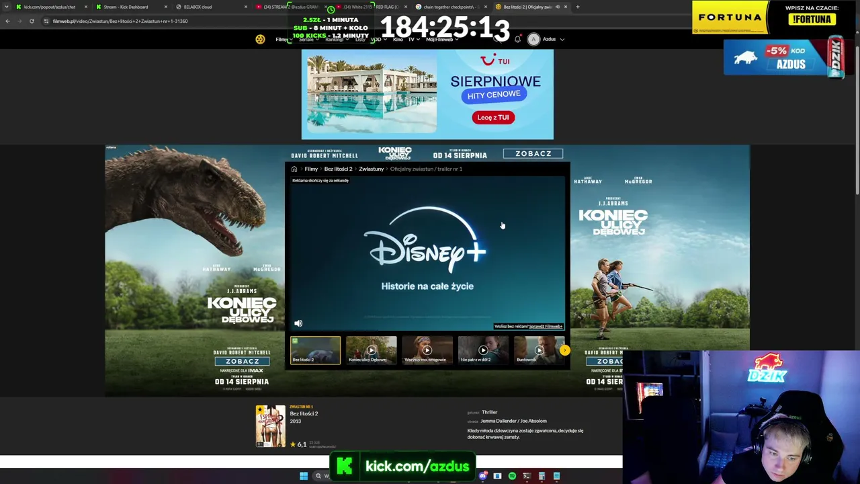Screen dimensions: 860x484
Task: Go to the breadcrumb home icon
Action: pos(294,169)
